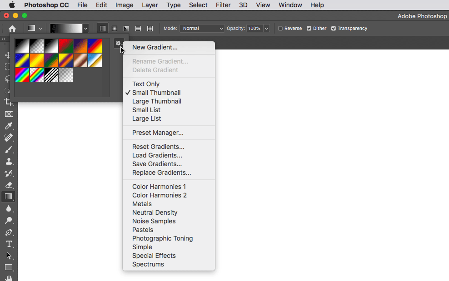
Task: Select the Path Selection tool
Action: click(x=9, y=256)
